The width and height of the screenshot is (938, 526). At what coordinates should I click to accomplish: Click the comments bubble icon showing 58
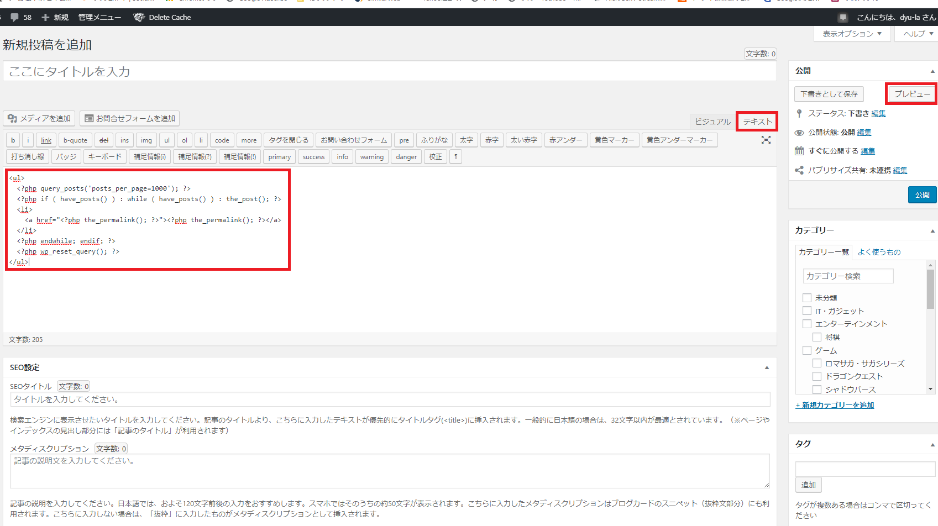pyautogui.click(x=15, y=17)
